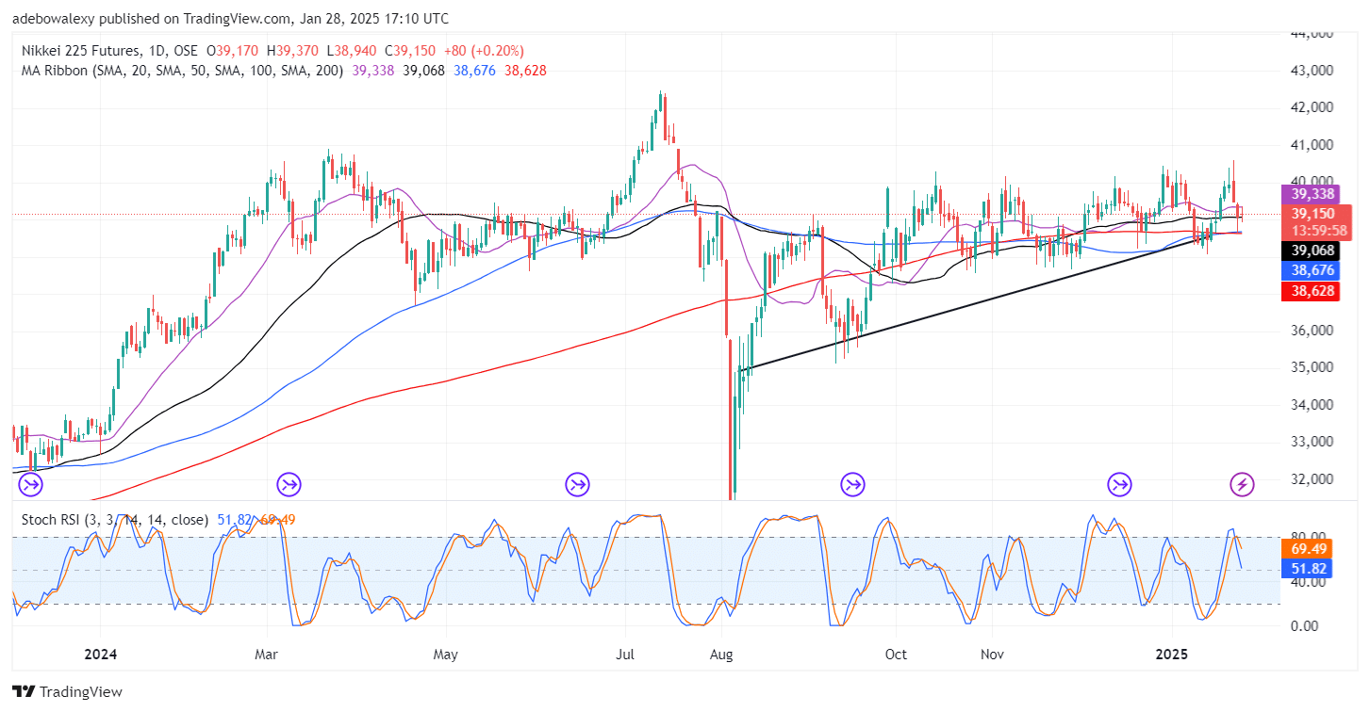Image resolution: width=1370 pixels, height=712 pixels.
Task: Click the 34,000 price axis label
Action: [1312, 405]
